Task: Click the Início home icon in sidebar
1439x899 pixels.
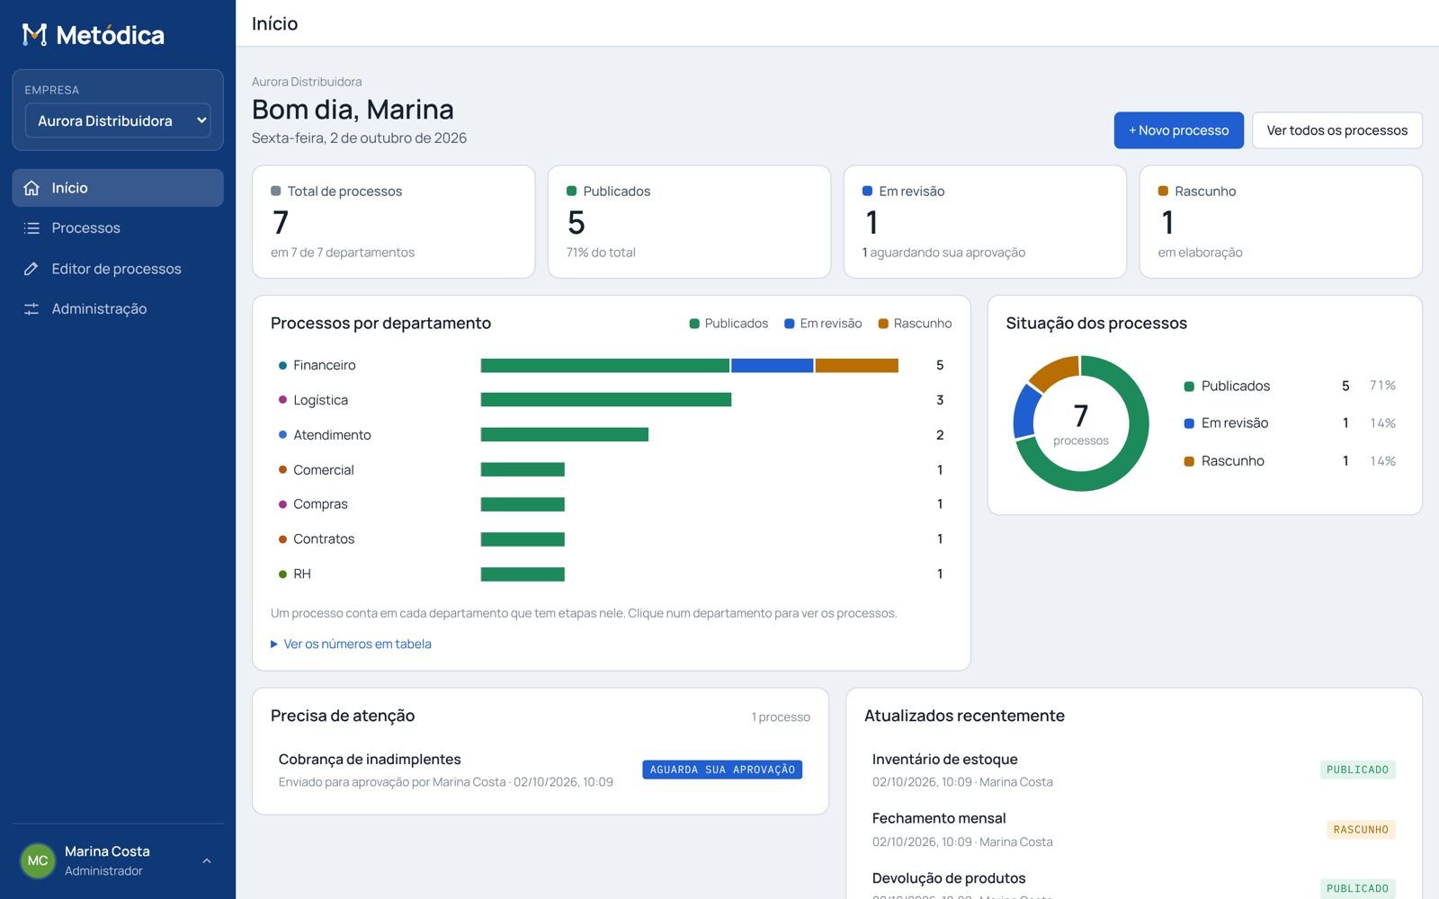Action: (x=31, y=188)
